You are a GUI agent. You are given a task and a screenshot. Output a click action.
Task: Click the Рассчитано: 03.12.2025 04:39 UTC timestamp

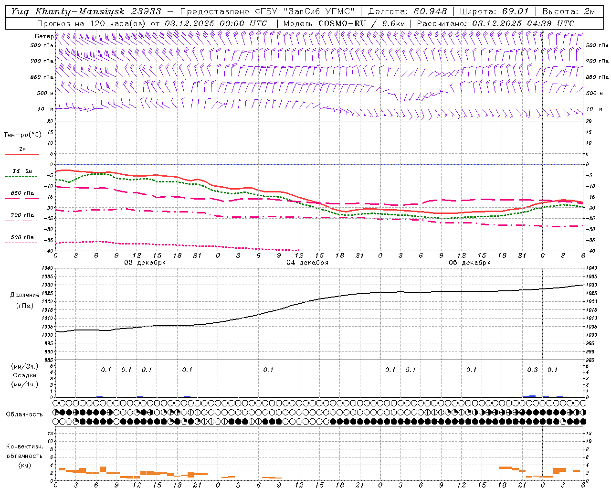point(495,23)
